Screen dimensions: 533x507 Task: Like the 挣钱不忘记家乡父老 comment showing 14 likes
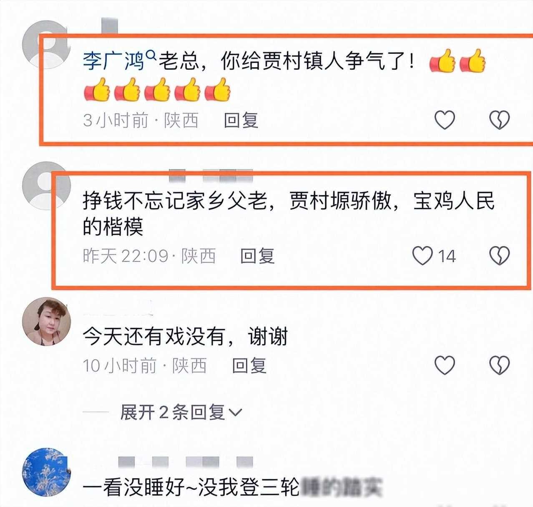(x=422, y=256)
